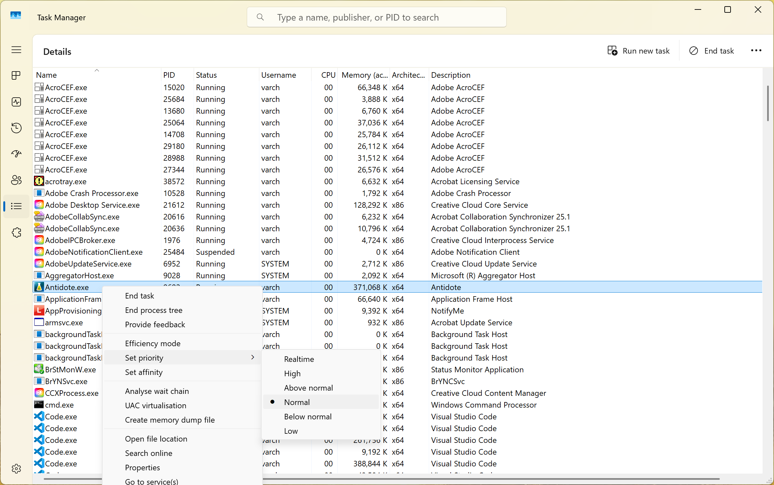Choose End task in context menu

(x=182, y=296)
